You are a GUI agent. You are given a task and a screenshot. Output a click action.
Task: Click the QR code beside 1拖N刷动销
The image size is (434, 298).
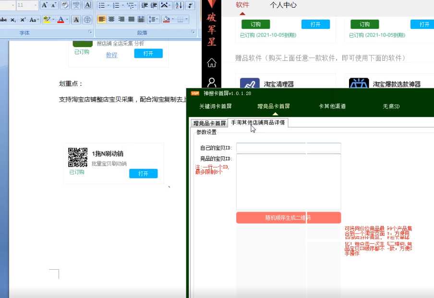pyautogui.click(x=78, y=157)
